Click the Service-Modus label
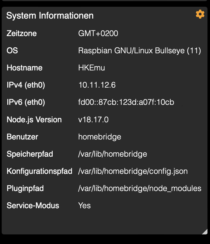 coord(33,205)
